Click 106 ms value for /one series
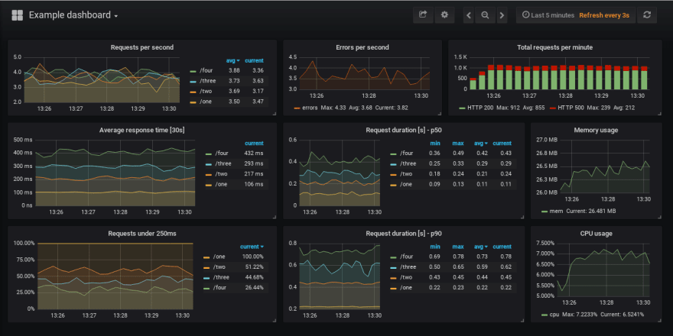Viewport: 673px width, 336px height. [253, 184]
